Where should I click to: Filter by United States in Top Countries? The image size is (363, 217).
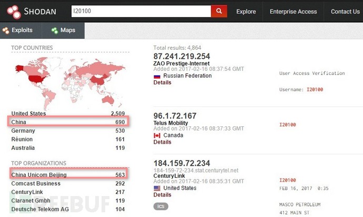click(x=28, y=113)
